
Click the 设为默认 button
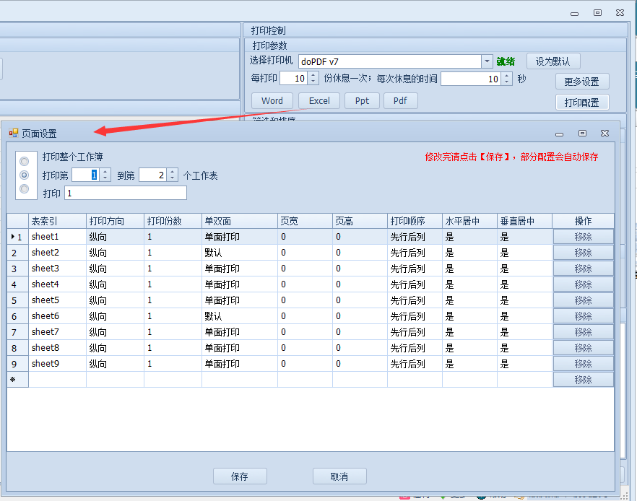coord(553,61)
